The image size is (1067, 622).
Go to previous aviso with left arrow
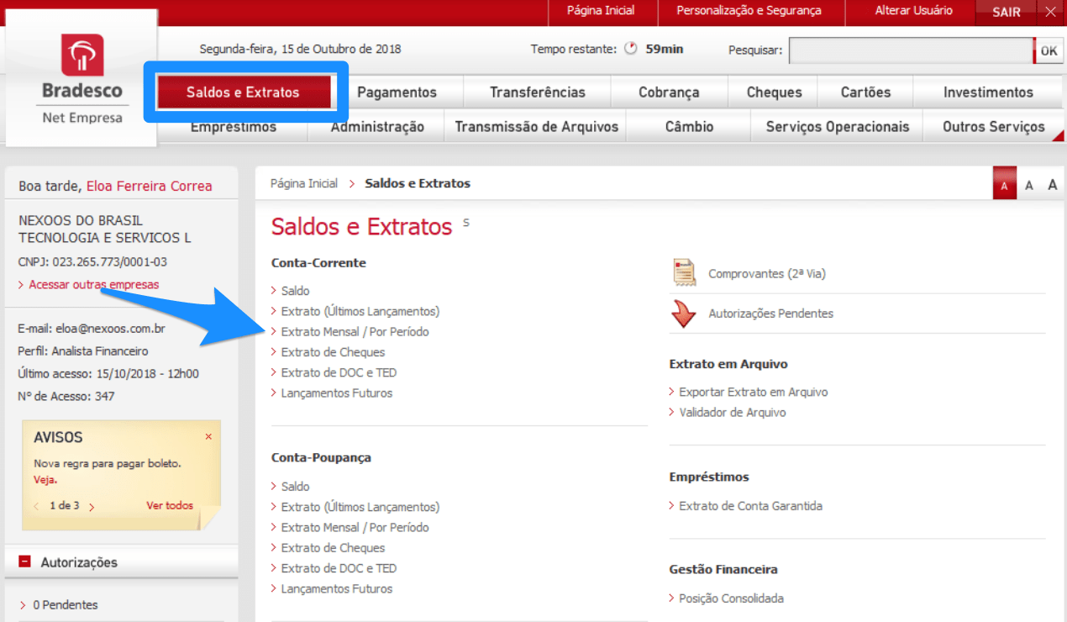(x=37, y=507)
